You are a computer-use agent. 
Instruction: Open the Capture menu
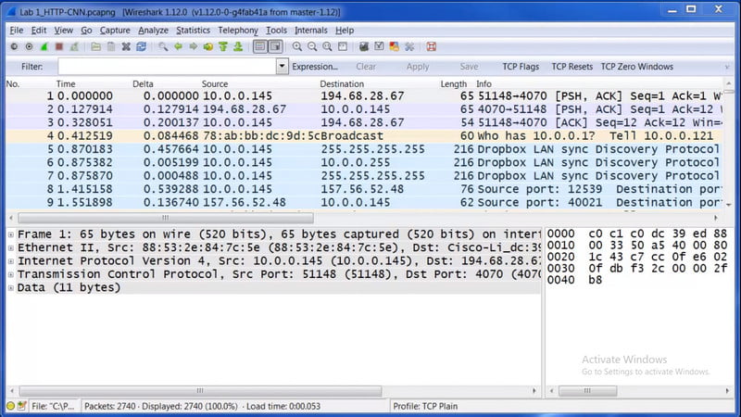tap(115, 31)
